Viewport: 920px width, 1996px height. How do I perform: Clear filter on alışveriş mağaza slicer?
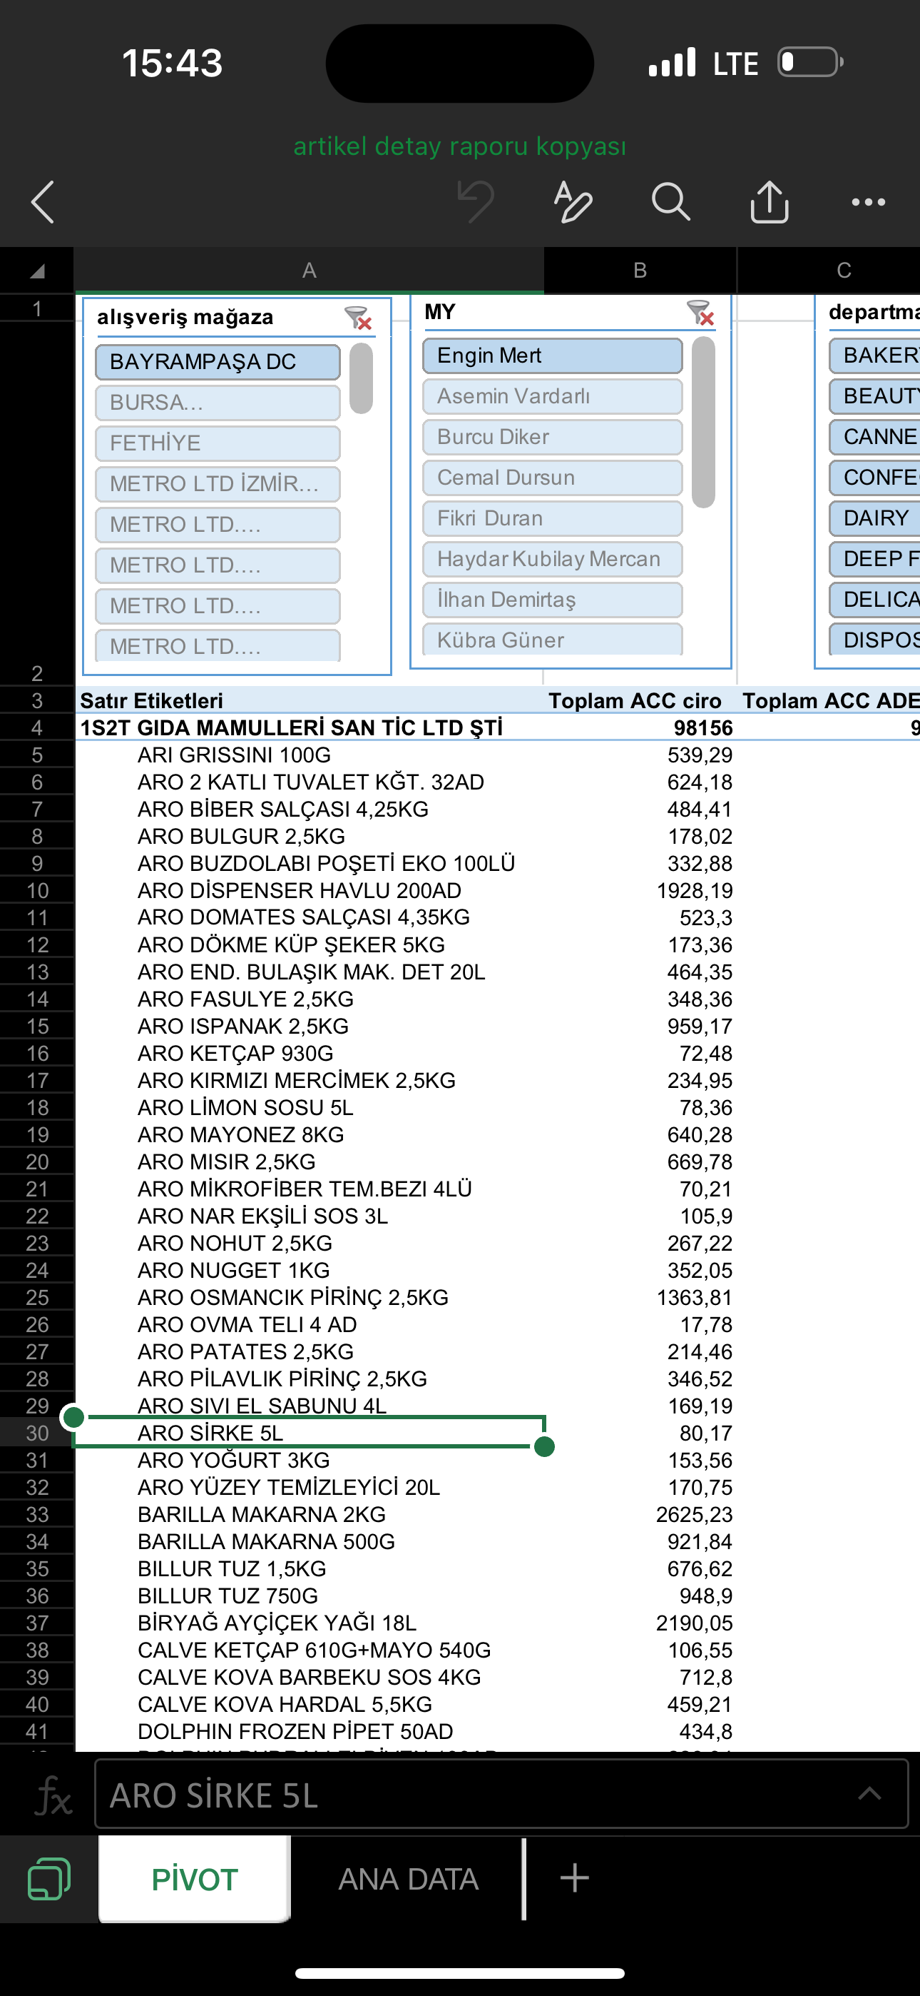pyautogui.click(x=359, y=318)
